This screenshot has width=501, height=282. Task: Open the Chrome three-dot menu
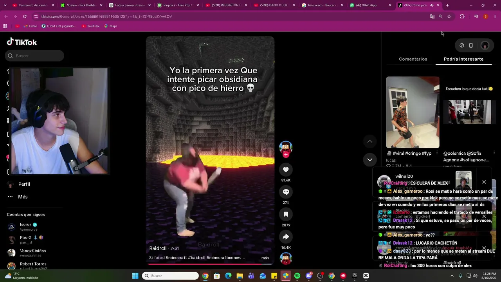[495, 16]
